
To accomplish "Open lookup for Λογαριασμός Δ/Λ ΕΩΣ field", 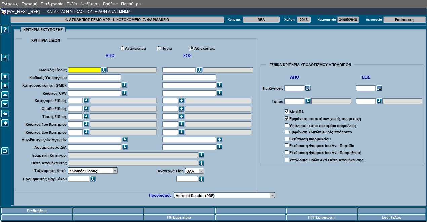I will (x=220, y=147).
